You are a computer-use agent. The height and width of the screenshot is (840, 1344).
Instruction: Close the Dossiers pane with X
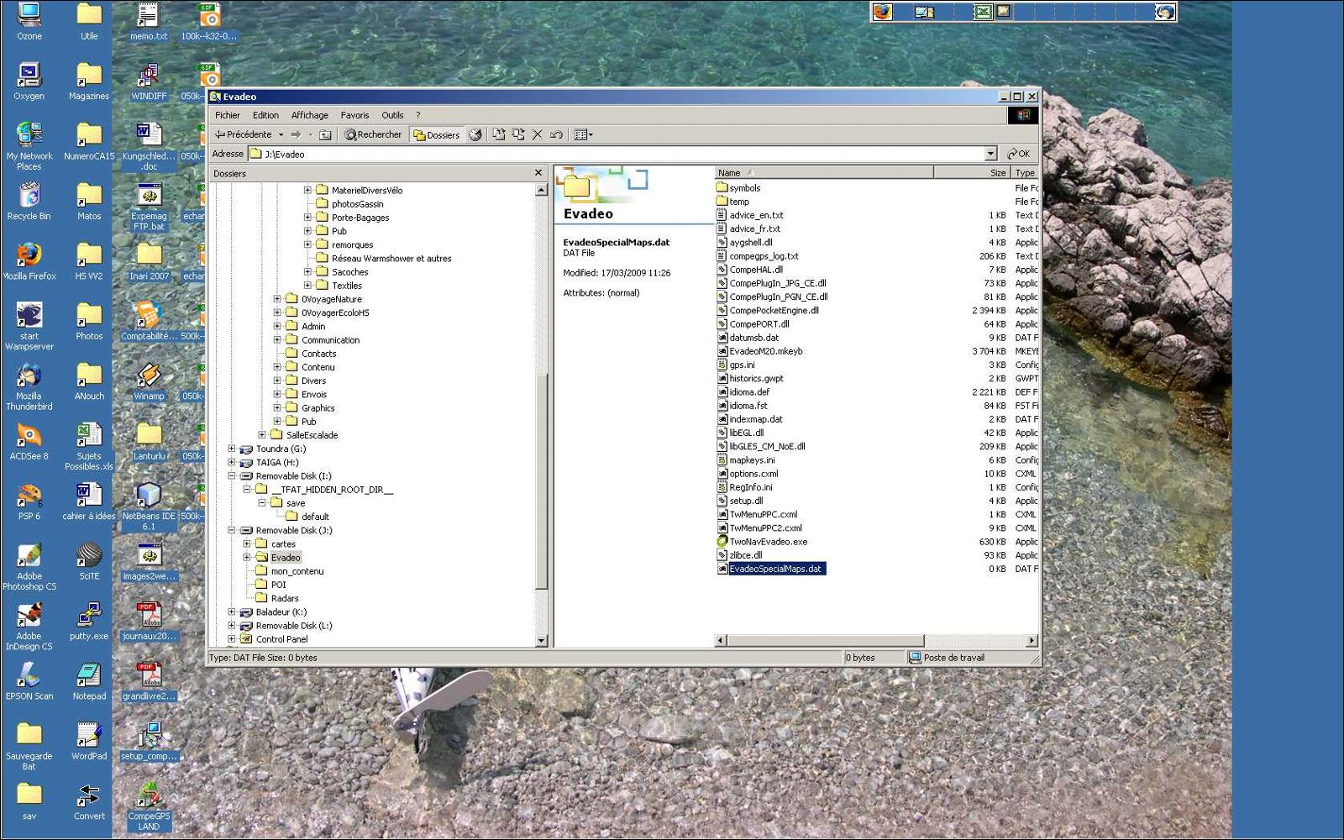[538, 173]
